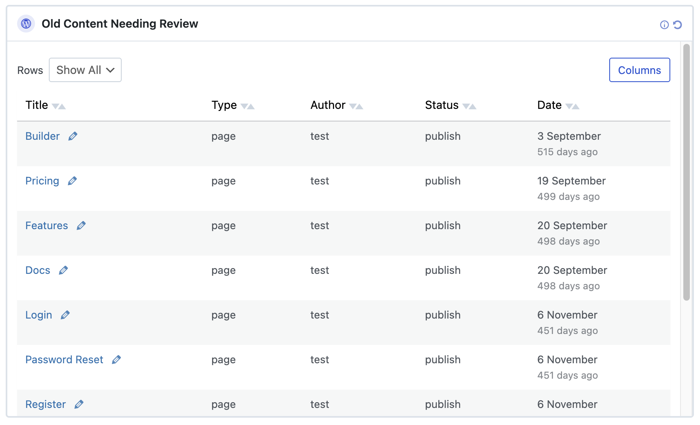The width and height of the screenshot is (700, 425).
Task: Click the pencil icon next to Docs
Action: 63,270
